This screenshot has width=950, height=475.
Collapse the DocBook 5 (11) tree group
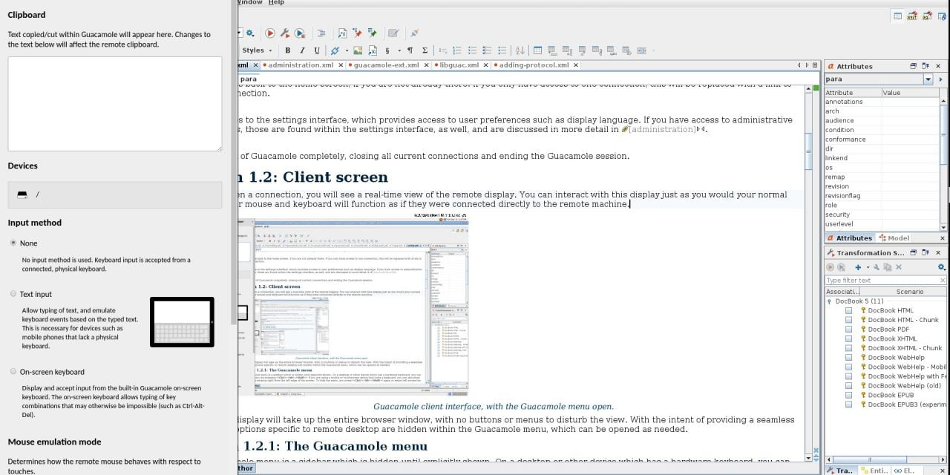830,301
